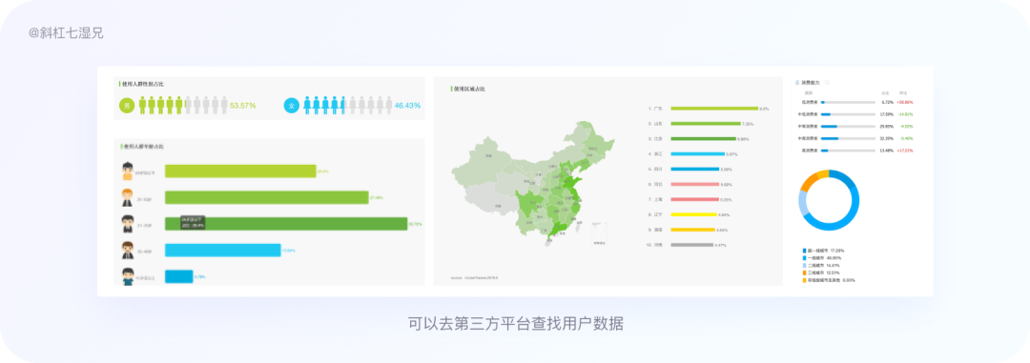The width and height of the screenshot is (1030, 363).
Task: Click the 江苏 ranking bar
Action: 704,138
